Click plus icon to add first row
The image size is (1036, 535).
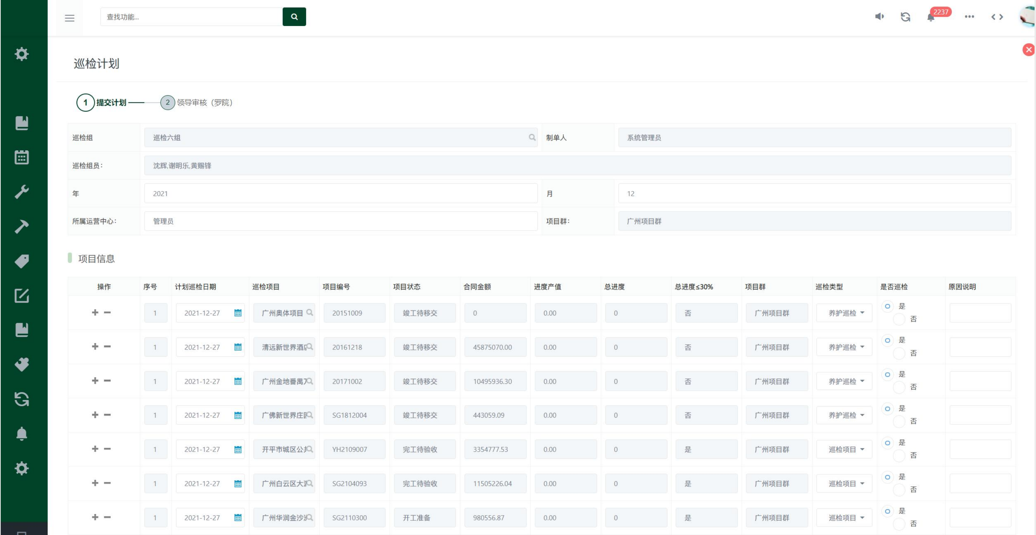coord(95,312)
